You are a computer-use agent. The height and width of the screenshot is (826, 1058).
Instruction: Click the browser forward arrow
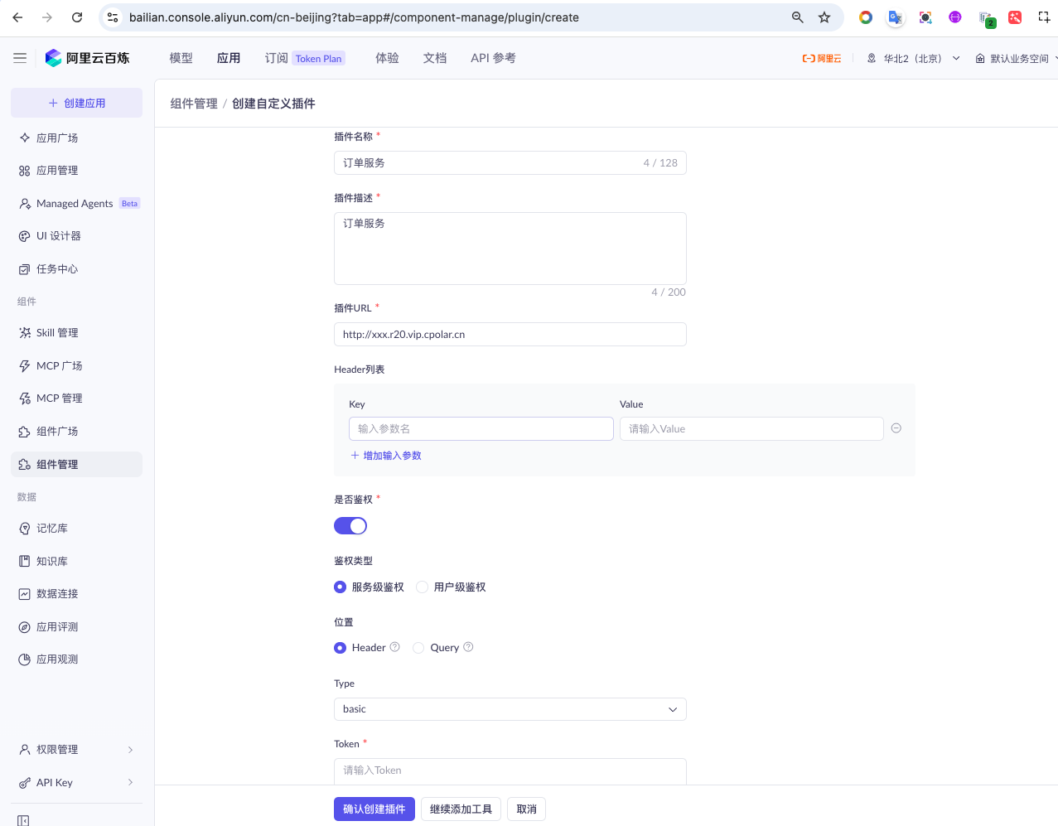47,17
